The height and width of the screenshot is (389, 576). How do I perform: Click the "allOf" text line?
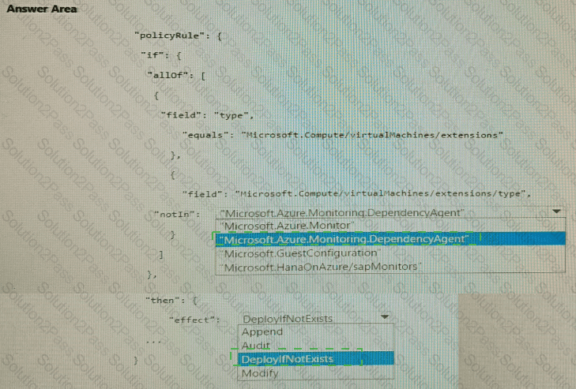(x=176, y=76)
